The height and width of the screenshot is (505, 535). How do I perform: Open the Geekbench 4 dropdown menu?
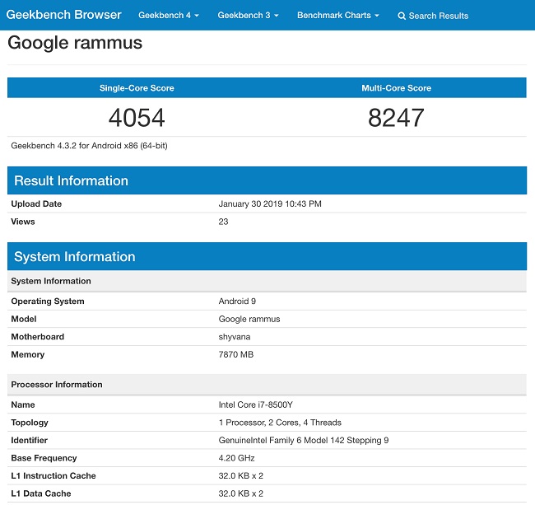(168, 16)
